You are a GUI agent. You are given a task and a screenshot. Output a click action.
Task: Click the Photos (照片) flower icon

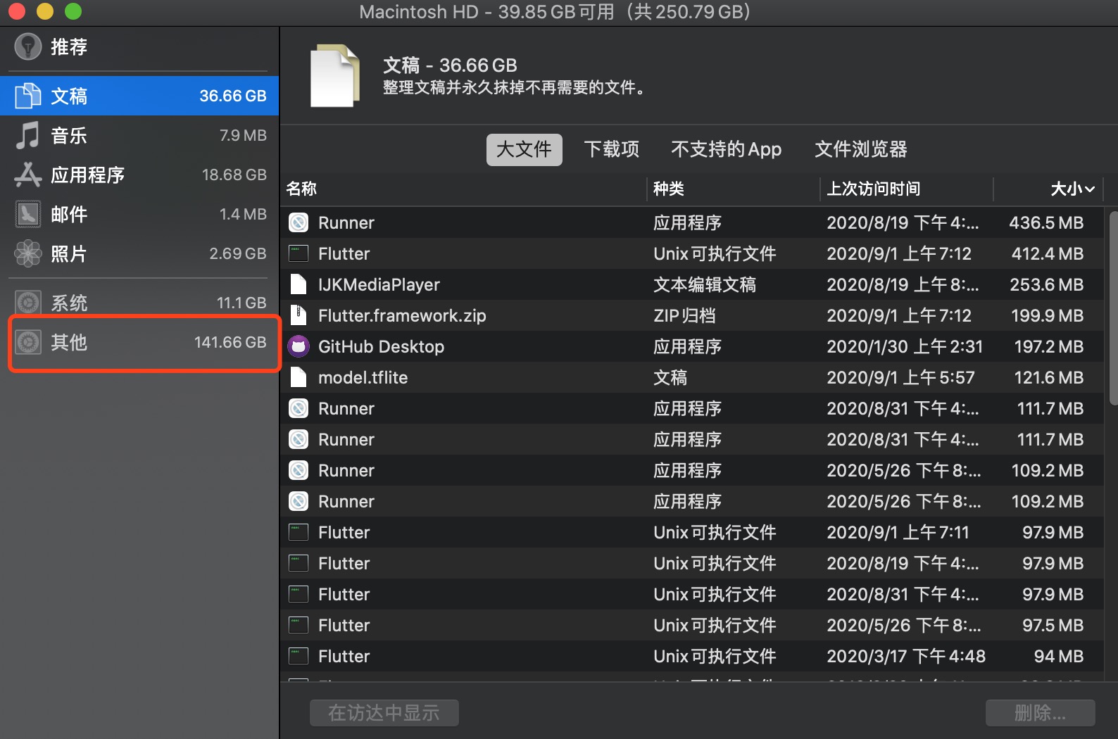tap(28, 253)
